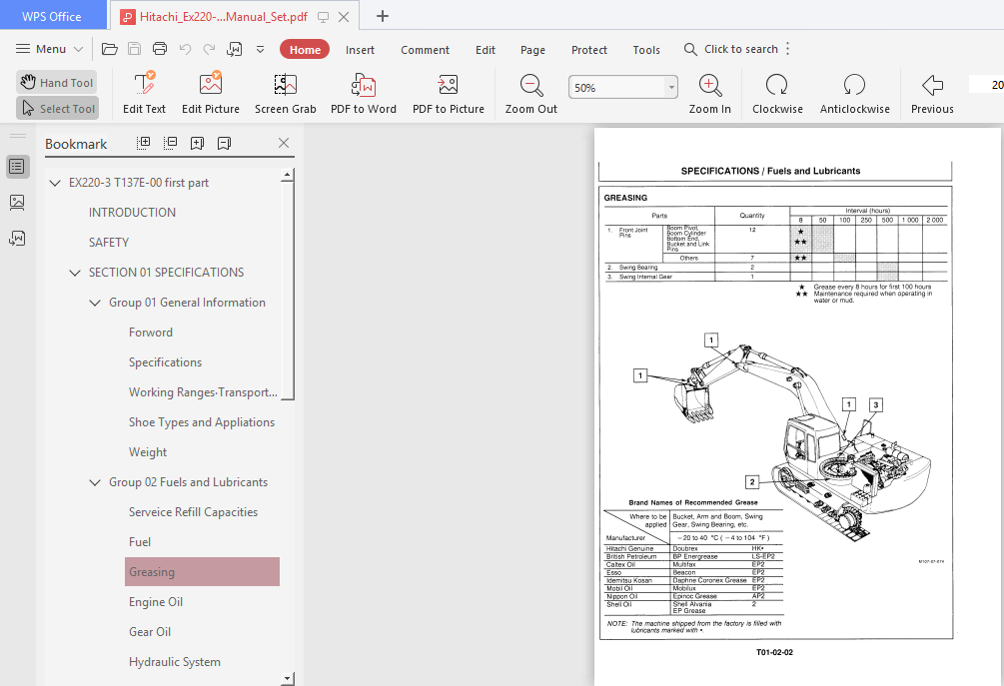The width and height of the screenshot is (1004, 686).
Task: Close the Bookmark panel
Action: pos(284,143)
